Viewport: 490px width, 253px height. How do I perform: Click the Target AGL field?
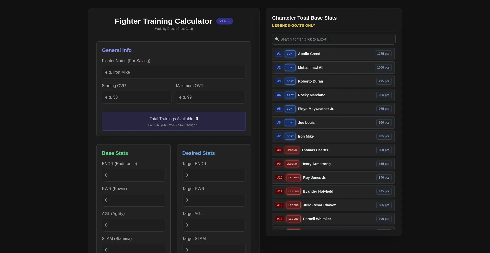pyautogui.click(x=214, y=225)
